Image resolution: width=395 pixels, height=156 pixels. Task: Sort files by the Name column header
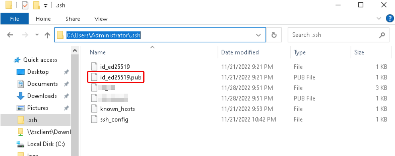98,52
